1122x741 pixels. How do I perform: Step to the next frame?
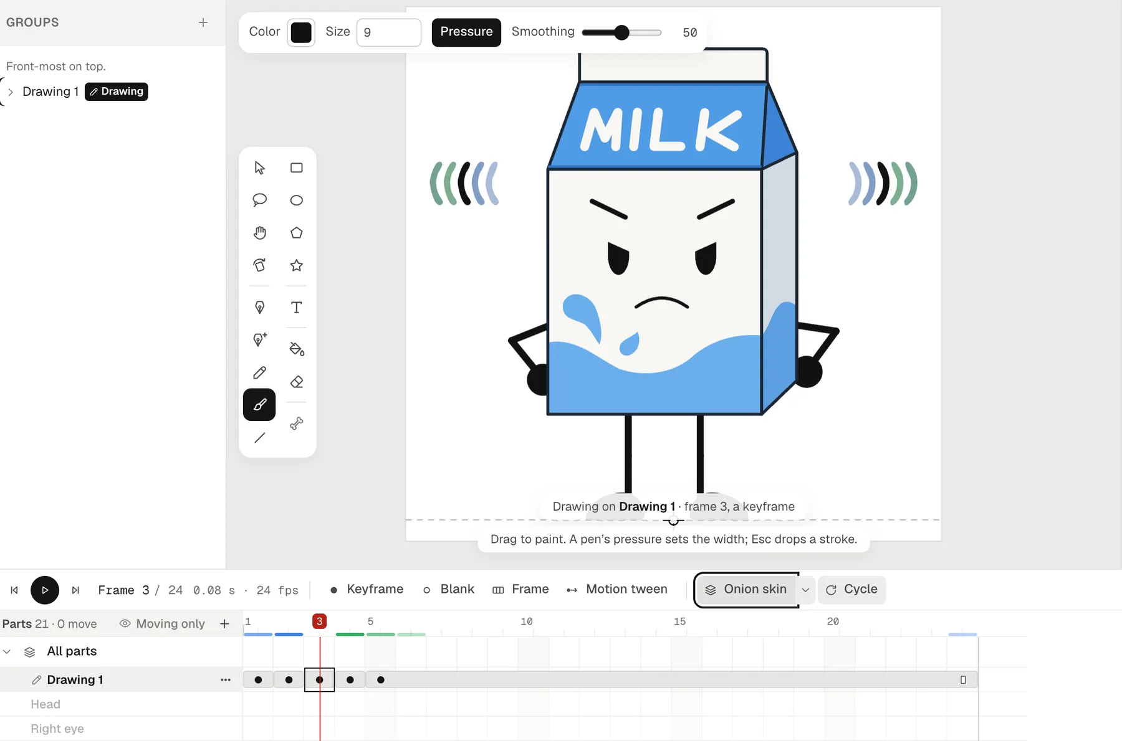tap(75, 590)
